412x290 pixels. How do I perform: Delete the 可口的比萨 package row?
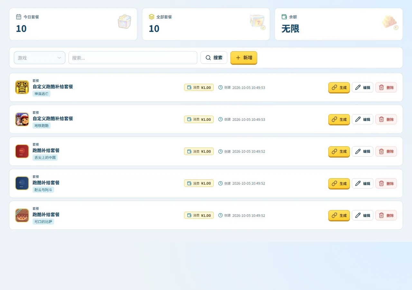click(386, 215)
